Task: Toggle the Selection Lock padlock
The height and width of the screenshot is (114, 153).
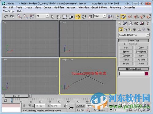Action: click(24, 105)
